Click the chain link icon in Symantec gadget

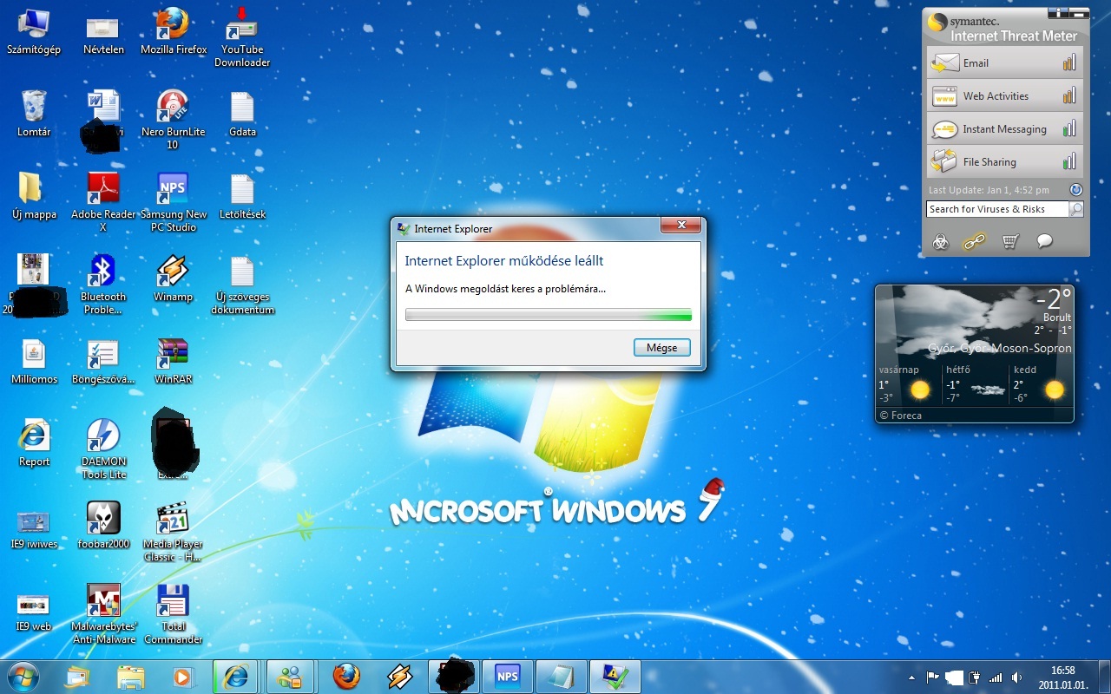click(975, 241)
